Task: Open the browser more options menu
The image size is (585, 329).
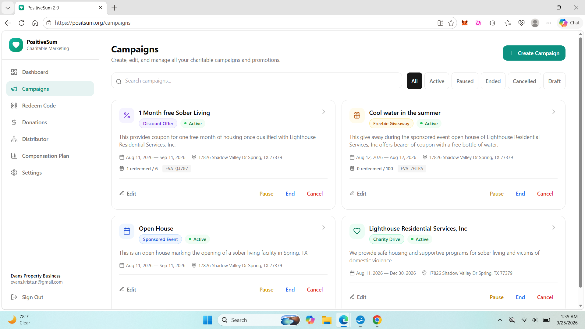Action: coord(549,23)
